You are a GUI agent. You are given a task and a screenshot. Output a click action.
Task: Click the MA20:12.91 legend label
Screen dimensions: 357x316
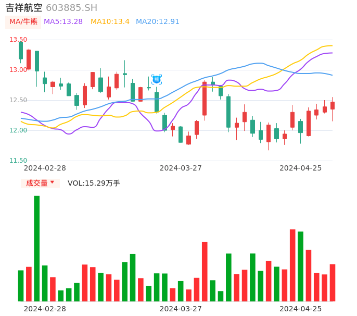pos(157,22)
